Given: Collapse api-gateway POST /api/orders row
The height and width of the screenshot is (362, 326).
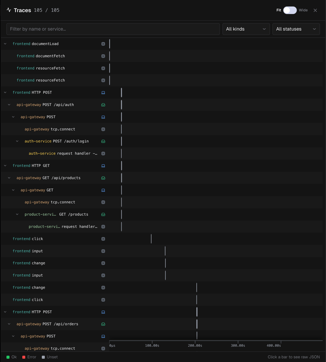Looking at the screenshot, I should tap(9, 324).
